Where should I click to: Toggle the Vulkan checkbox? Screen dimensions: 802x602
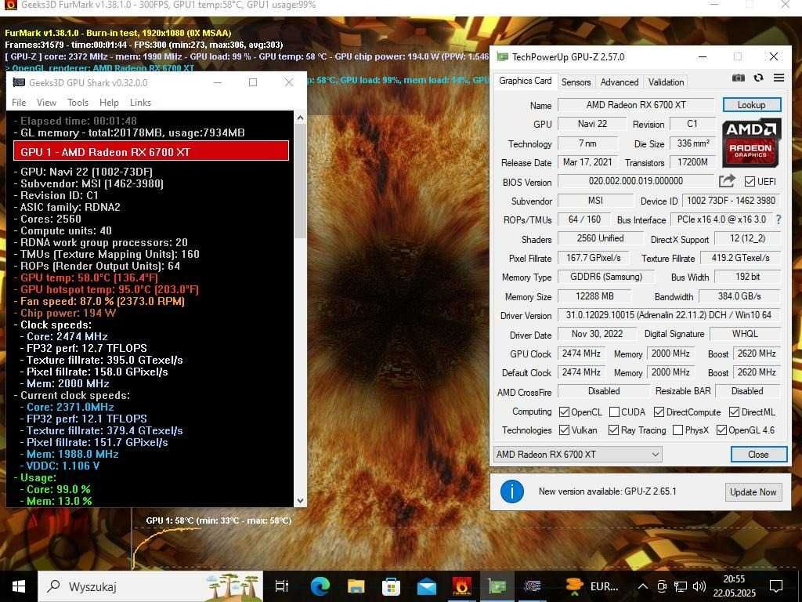pyautogui.click(x=564, y=430)
